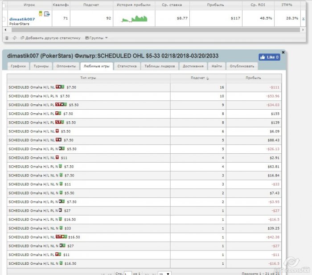Click the STK8 badge in the -$34.03 row
The width and height of the screenshot is (312, 275).
pos(61,104)
